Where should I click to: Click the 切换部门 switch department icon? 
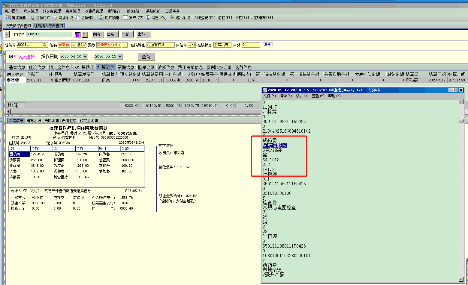(77, 18)
